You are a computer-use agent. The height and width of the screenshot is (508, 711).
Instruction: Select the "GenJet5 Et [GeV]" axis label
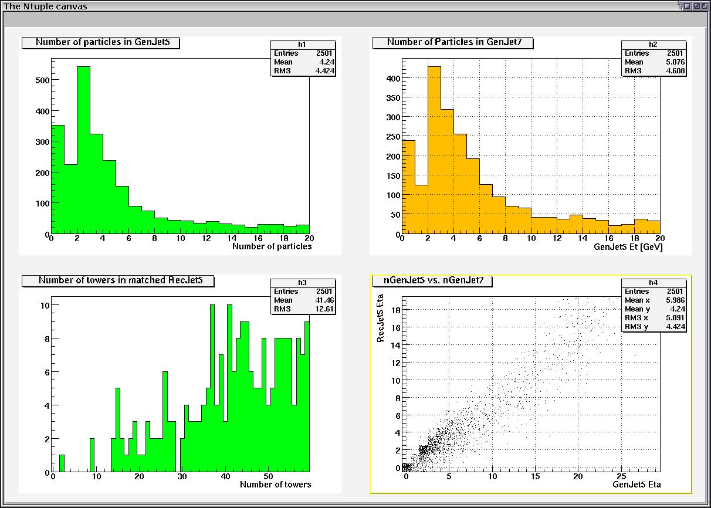[628, 247]
